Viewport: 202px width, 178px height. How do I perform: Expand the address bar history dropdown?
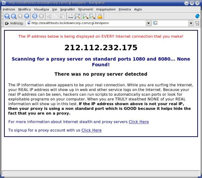pyautogui.click(x=148, y=23)
